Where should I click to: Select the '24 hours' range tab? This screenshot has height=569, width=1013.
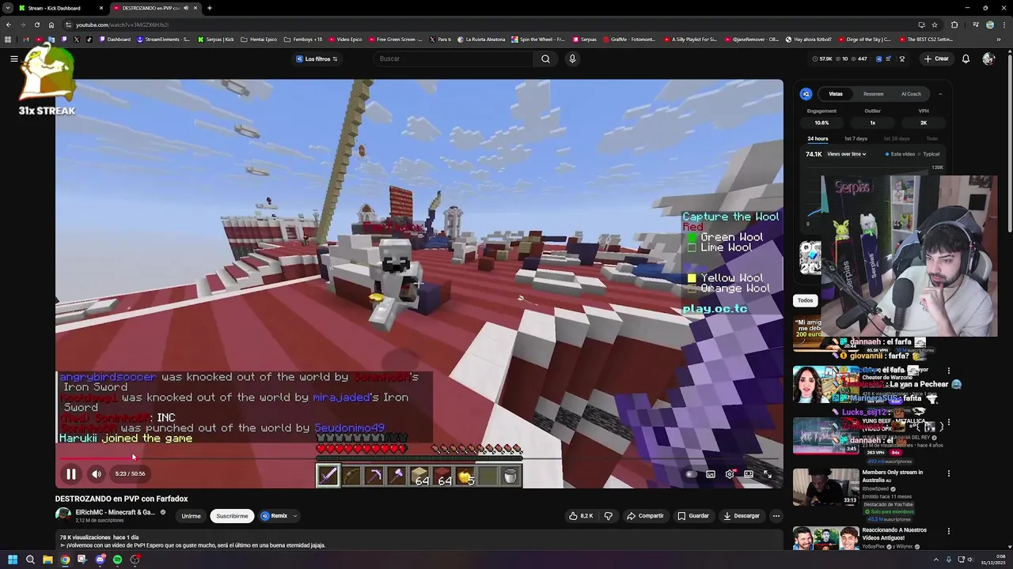[818, 139]
